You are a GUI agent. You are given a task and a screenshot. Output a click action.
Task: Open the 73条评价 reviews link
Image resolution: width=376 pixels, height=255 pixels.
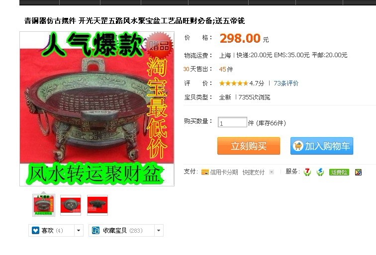tap(286, 83)
